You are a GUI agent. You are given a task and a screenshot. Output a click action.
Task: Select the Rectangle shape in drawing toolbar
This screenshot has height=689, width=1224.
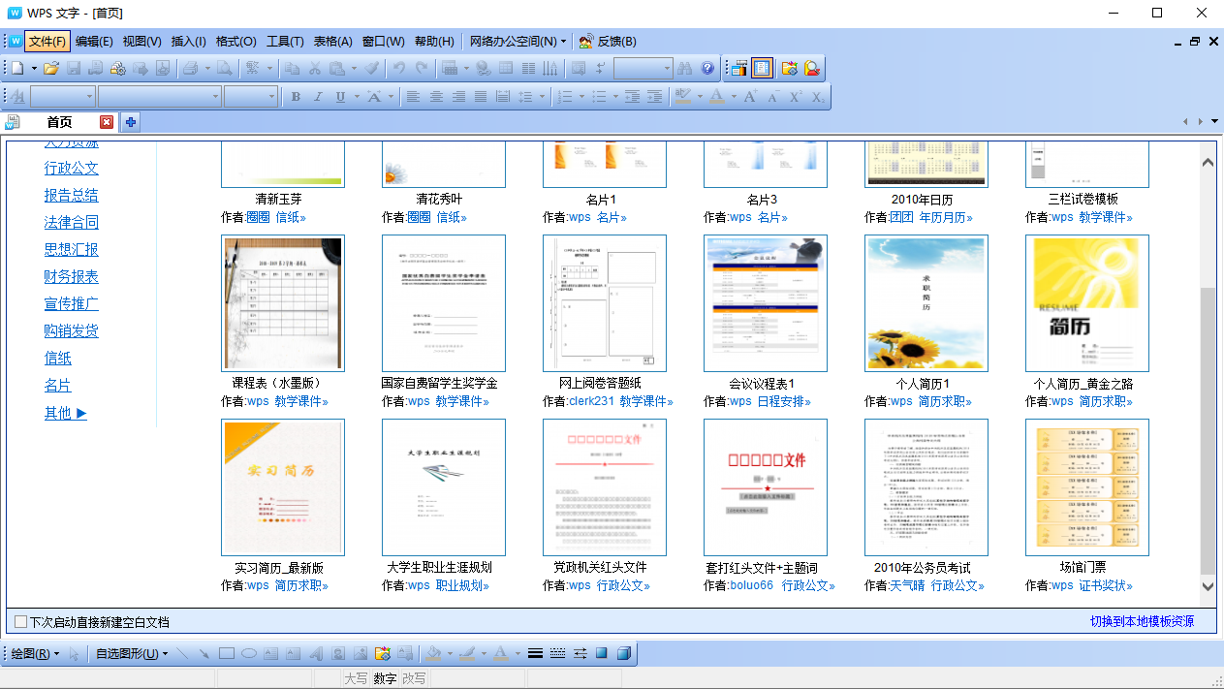tap(227, 653)
